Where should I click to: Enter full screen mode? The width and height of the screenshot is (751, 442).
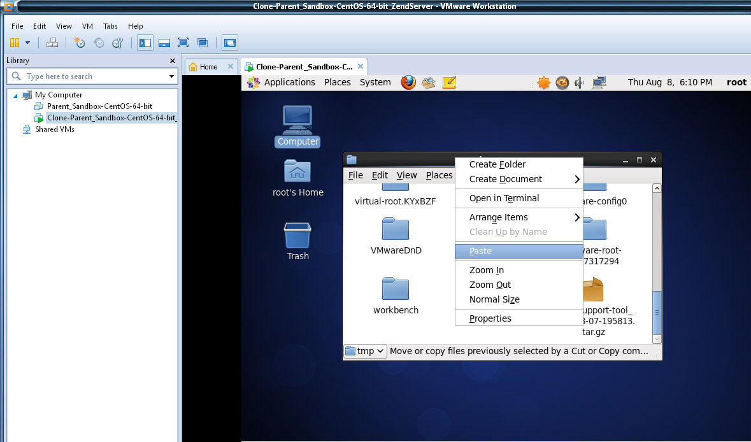pos(183,43)
